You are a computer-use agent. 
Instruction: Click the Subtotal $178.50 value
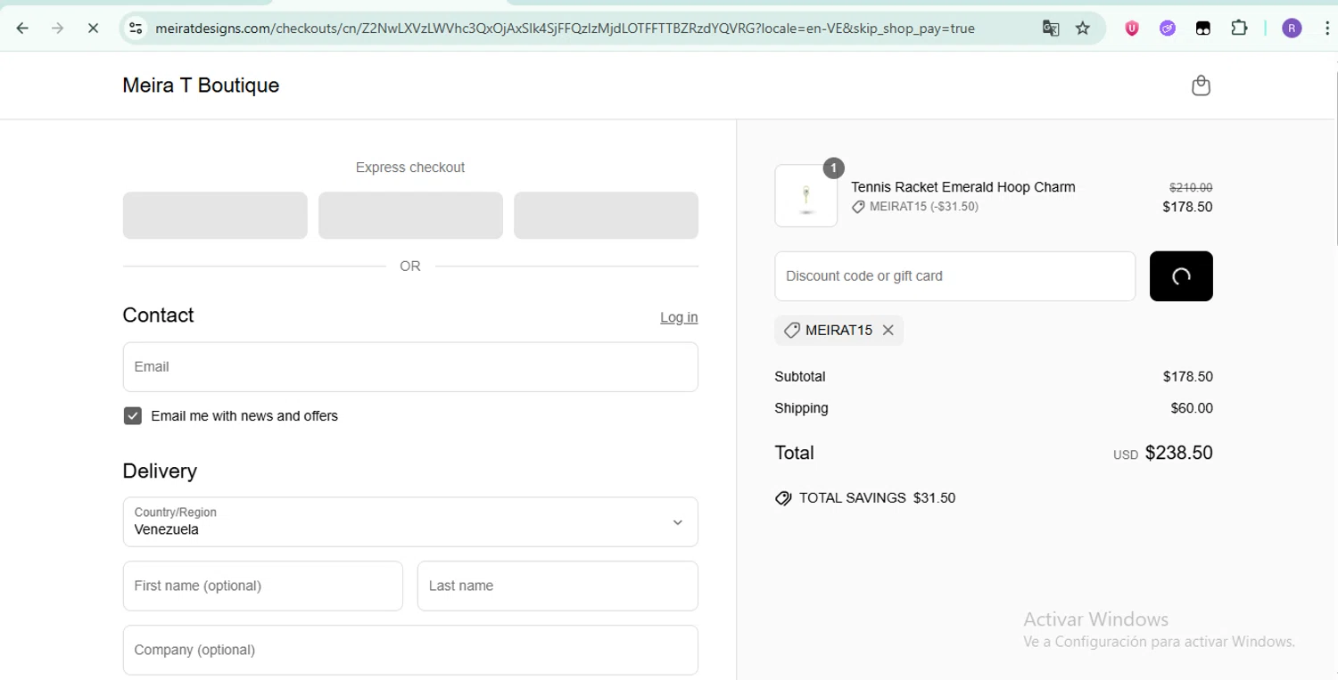1187,377
